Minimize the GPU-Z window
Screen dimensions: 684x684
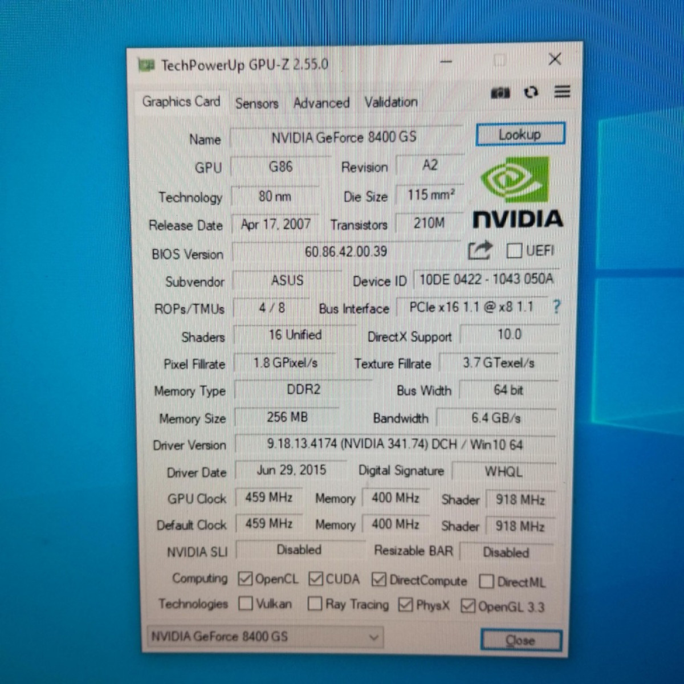(446, 61)
